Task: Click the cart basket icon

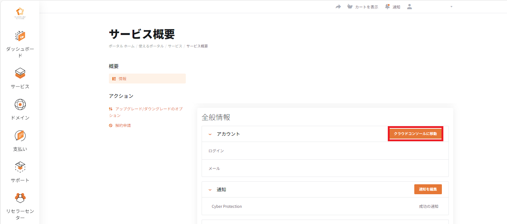Action: pos(350,7)
